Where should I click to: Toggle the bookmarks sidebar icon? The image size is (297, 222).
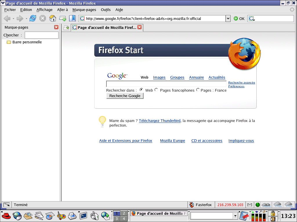(x=72, y=18)
